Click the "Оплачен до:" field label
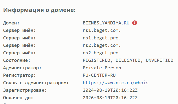This screenshot has width=178, height=104. [x=18, y=98]
